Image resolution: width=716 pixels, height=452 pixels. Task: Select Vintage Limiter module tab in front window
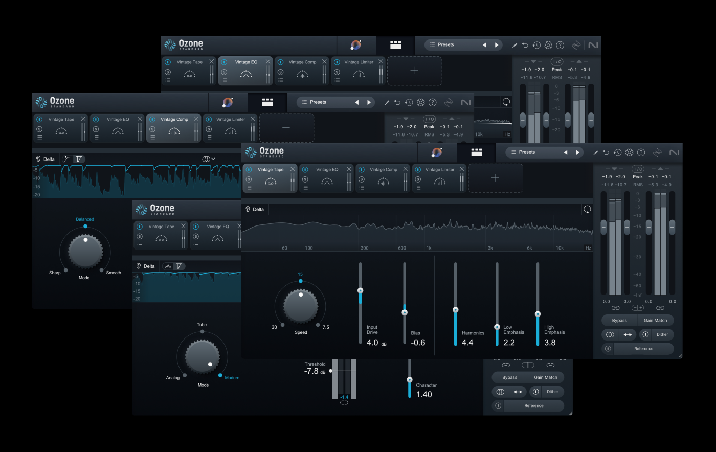[x=439, y=178]
